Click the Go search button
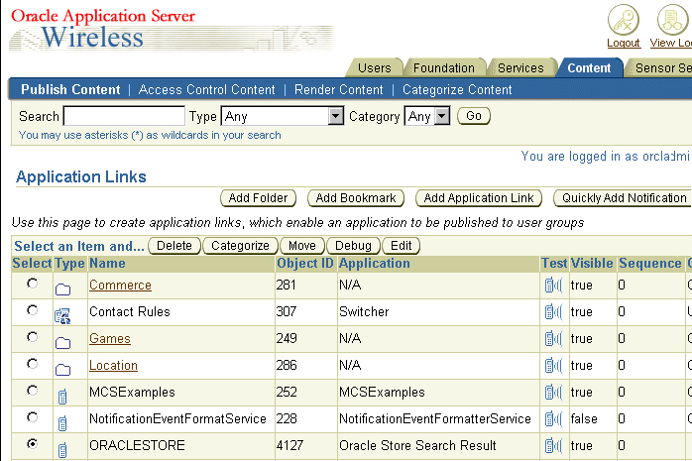692x461 pixels. (474, 116)
